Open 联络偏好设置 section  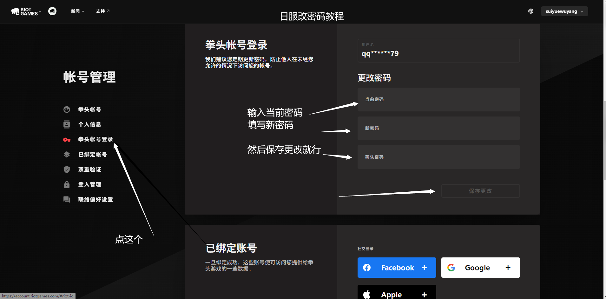[x=96, y=200]
